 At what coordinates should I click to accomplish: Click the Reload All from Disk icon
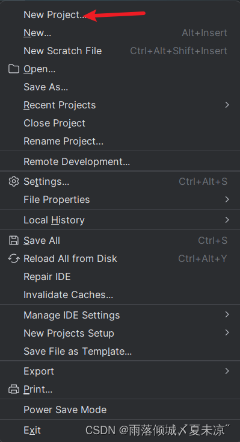(13, 258)
